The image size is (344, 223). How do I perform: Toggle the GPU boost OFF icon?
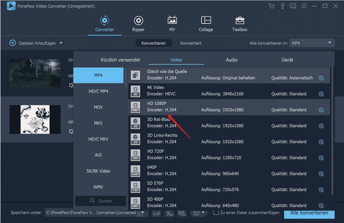click(x=182, y=213)
